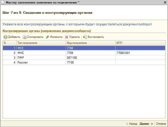
Task: Select the Росстат row
Action: 84,62
